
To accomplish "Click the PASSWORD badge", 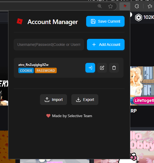I will point(46,70).
